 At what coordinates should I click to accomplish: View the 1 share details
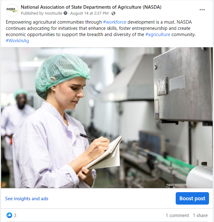pos(200,215)
